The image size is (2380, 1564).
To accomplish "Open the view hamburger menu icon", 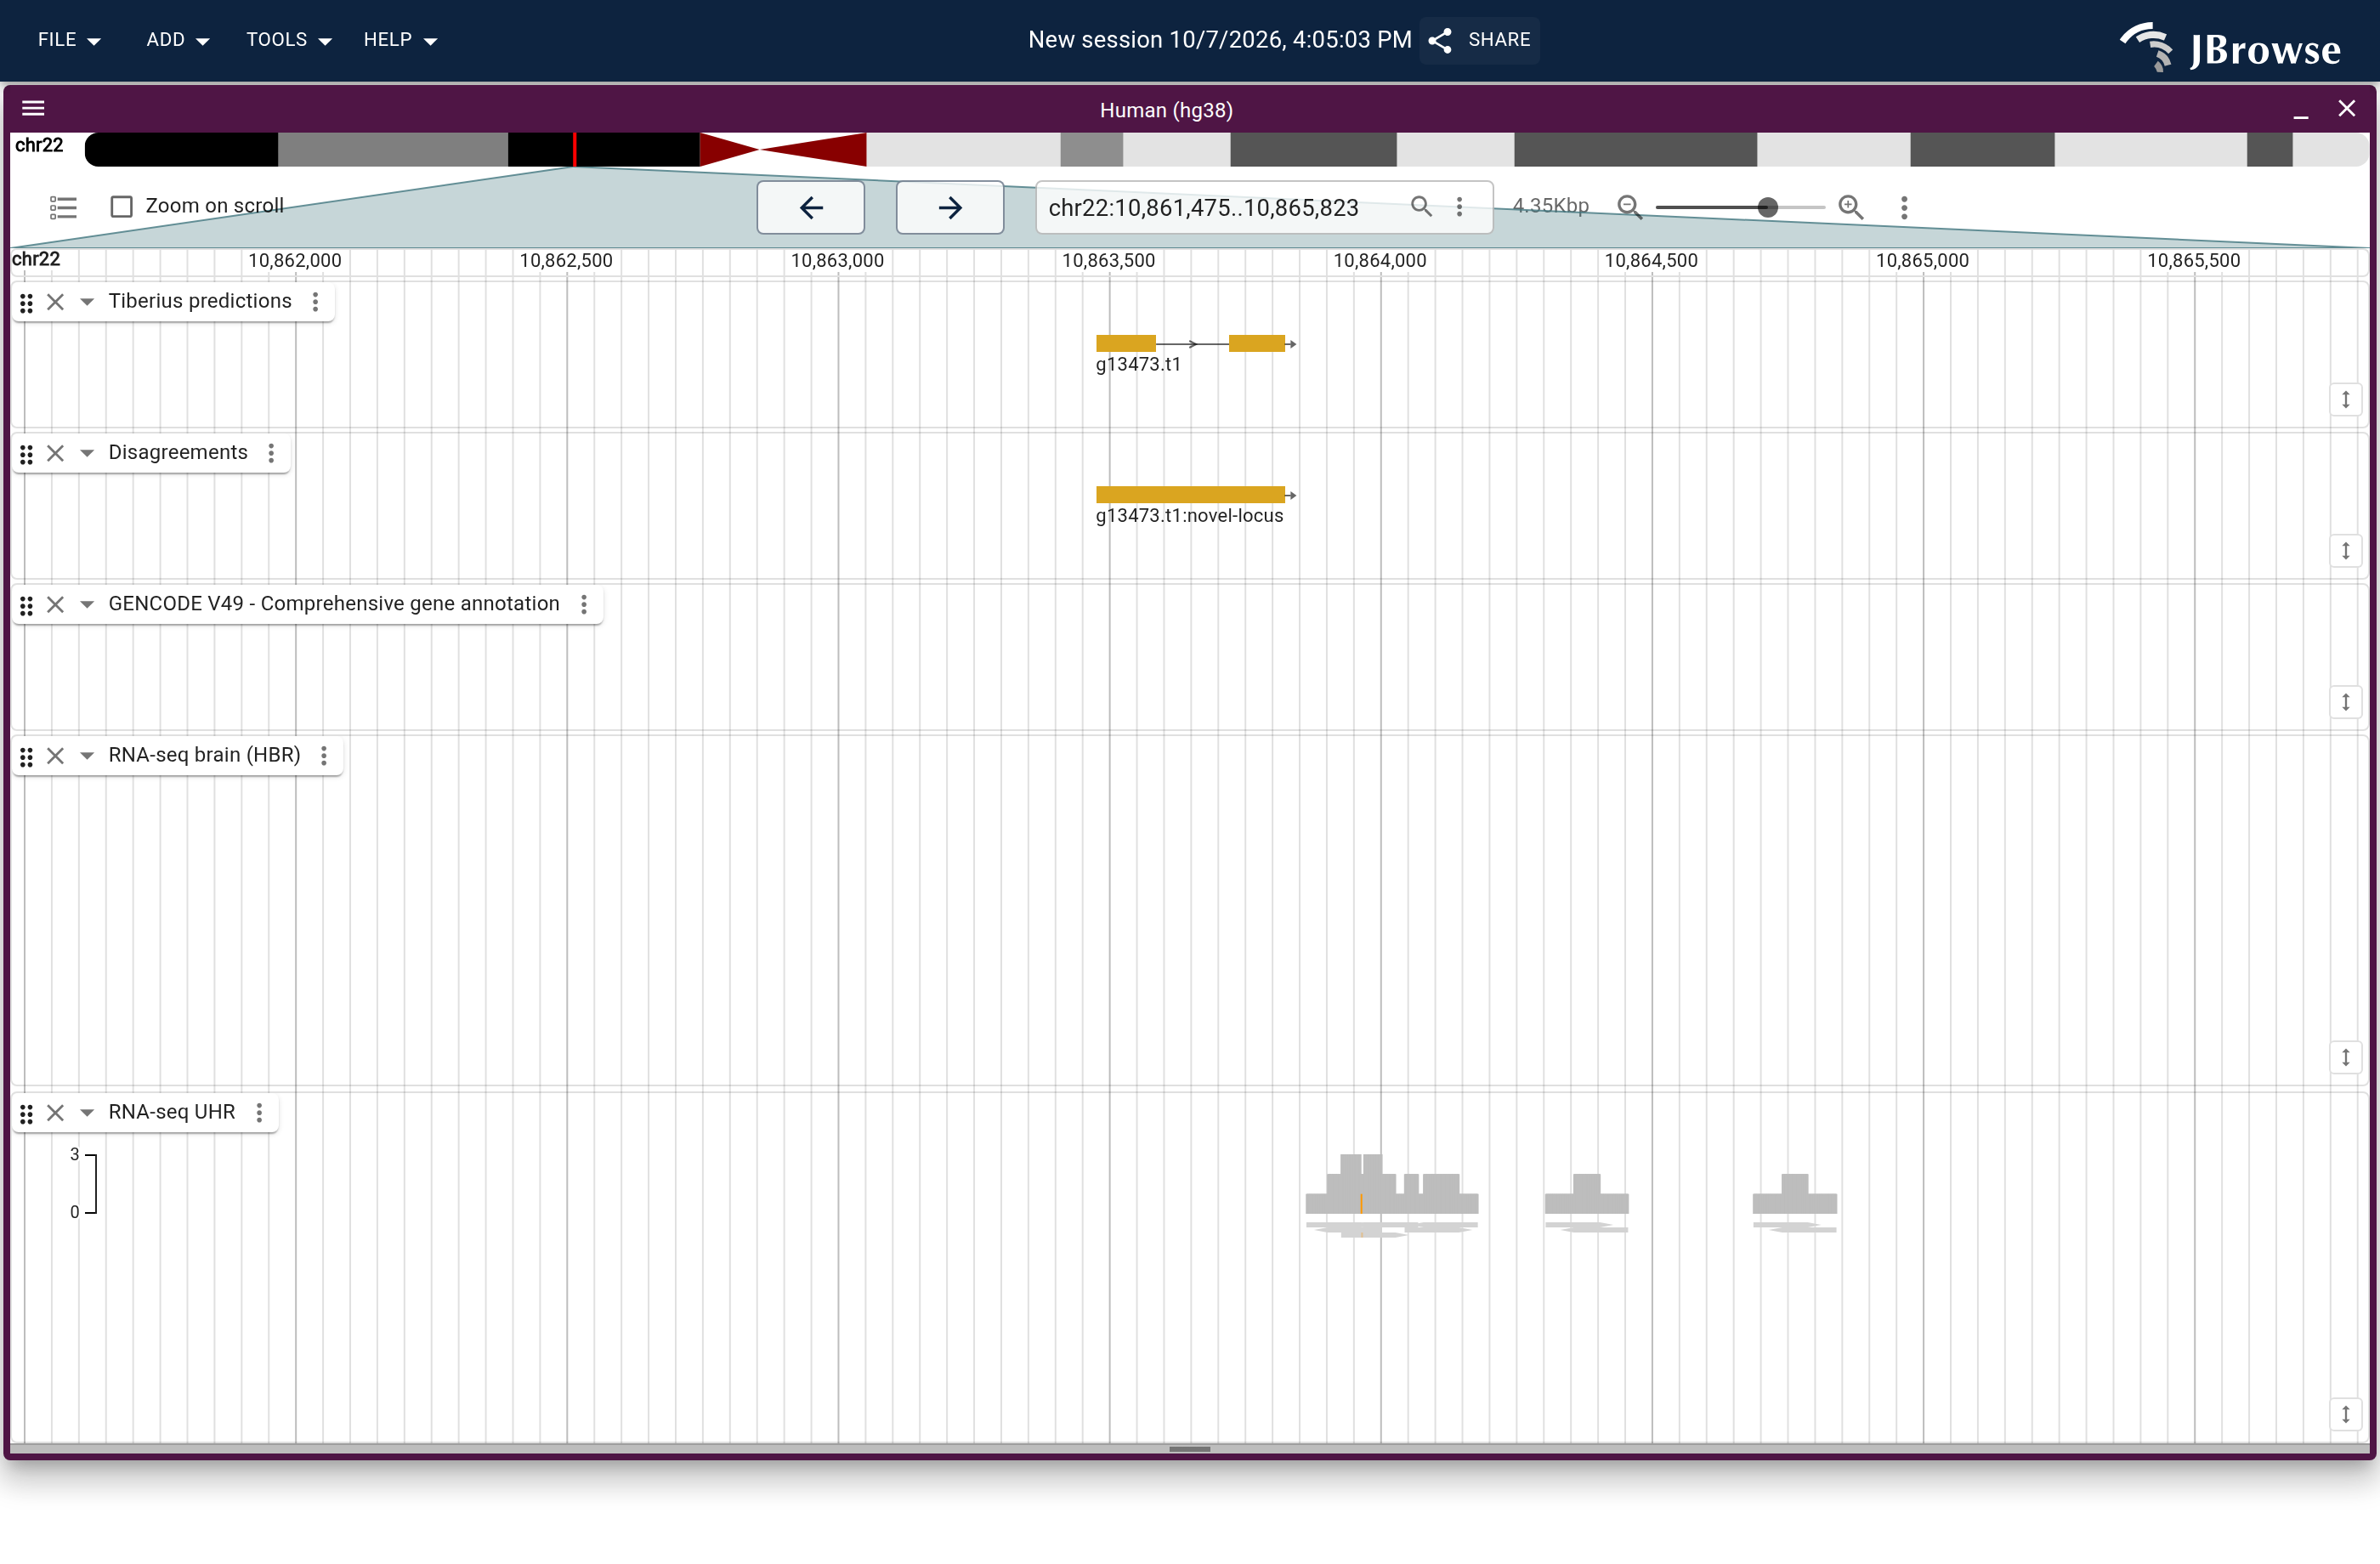I will click(x=33, y=108).
